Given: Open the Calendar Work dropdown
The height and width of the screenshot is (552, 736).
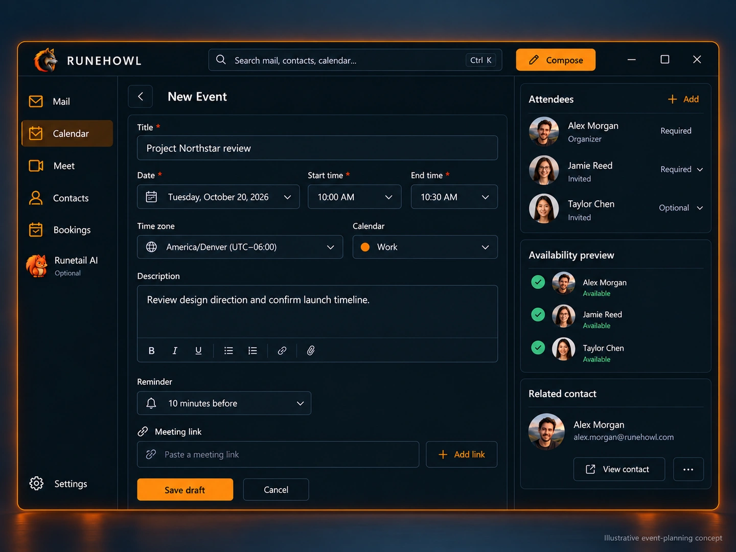Looking at the screenshot, I should [425, 247].
